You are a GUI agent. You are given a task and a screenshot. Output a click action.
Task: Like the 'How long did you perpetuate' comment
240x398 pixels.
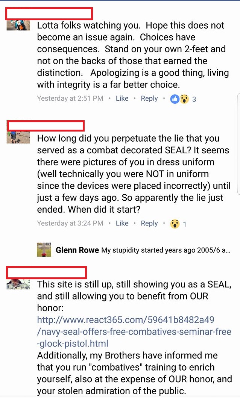point(122,223)
